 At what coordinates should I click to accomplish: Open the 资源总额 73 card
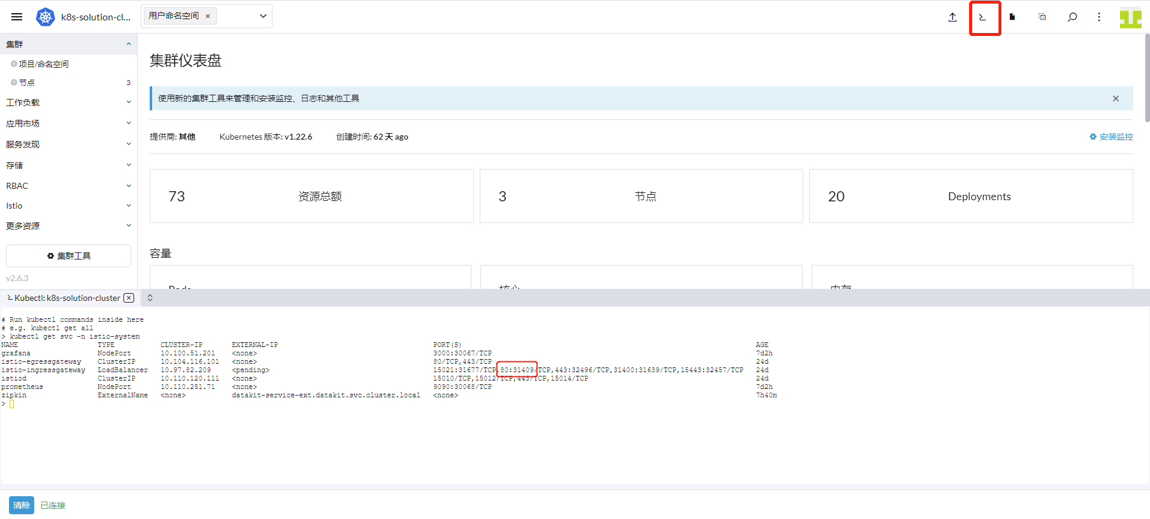tap(311, 196)
